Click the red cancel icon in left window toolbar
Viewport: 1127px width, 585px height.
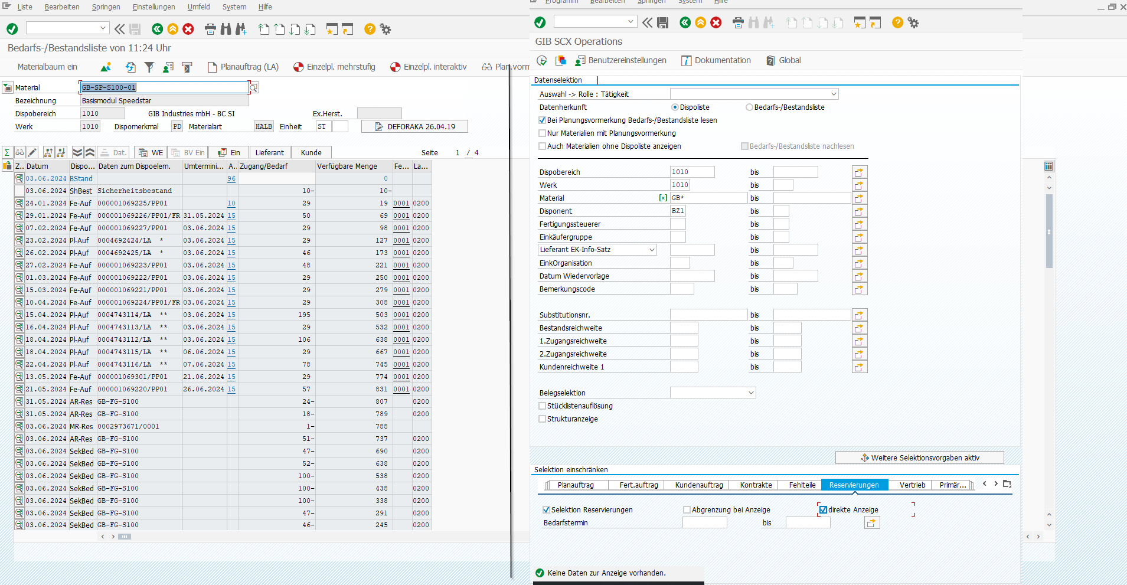click(x=188, y=30)
